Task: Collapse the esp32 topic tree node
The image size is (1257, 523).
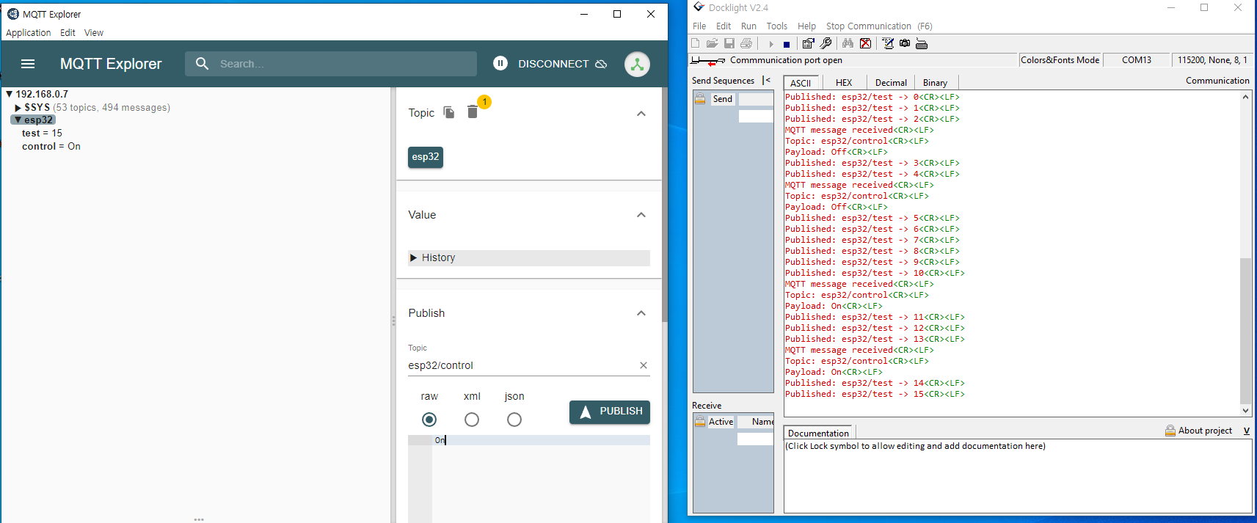Action: (x=18, y=120)
